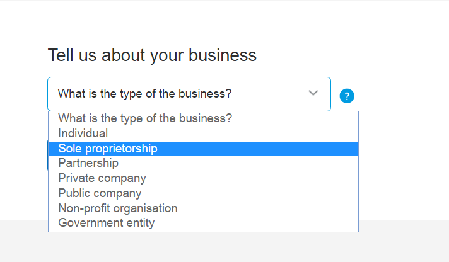Pick the Private company option

coord(102,178)
